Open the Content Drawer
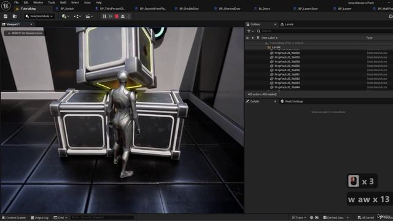Viewport: 393px width, 221px height. coord(14,217)
